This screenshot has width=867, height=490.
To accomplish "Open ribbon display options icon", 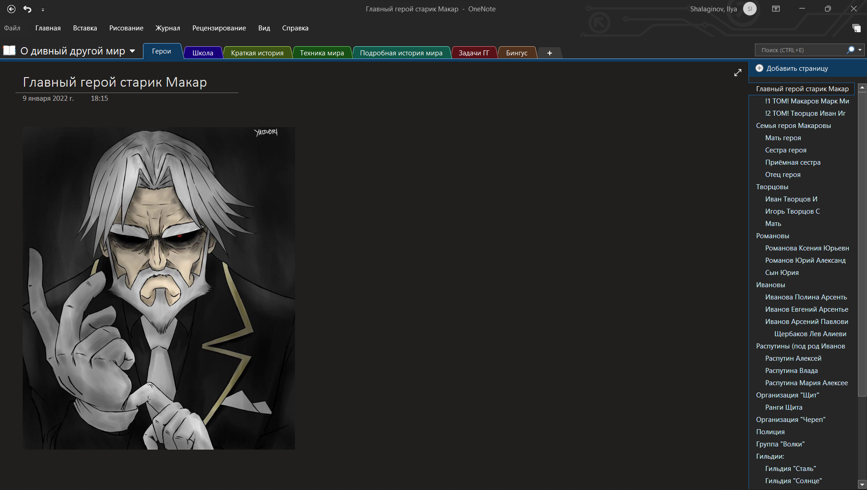I will (776, 9).
